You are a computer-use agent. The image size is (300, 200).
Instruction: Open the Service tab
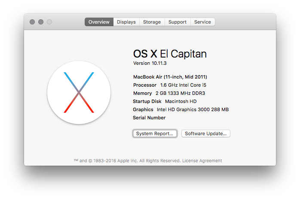[202, 22]
